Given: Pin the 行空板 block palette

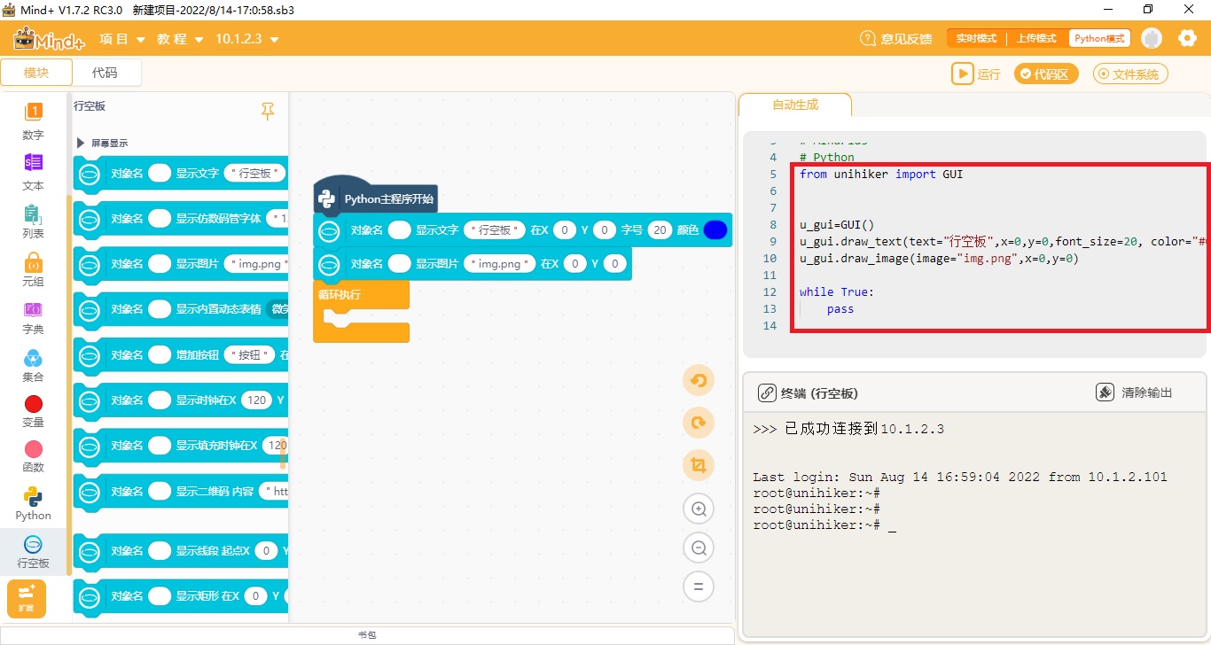Looking at the screenshot, I should (x=268, y=111).
